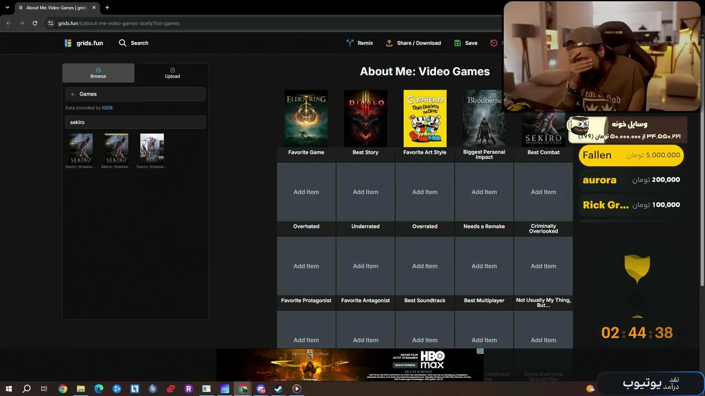This screenshot has height=396, width=705.
Task: Open Windows taskbar search
Action: pyautogui.click(x=26, y=389)
